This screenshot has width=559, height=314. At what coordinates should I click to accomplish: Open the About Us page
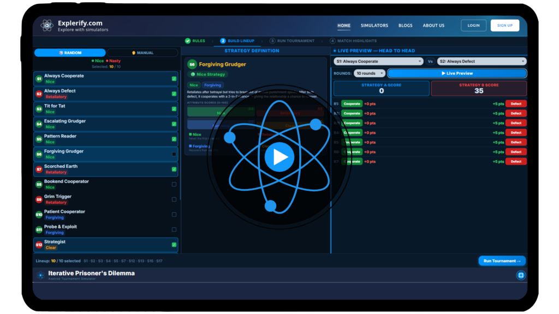(x=433, y=26)
